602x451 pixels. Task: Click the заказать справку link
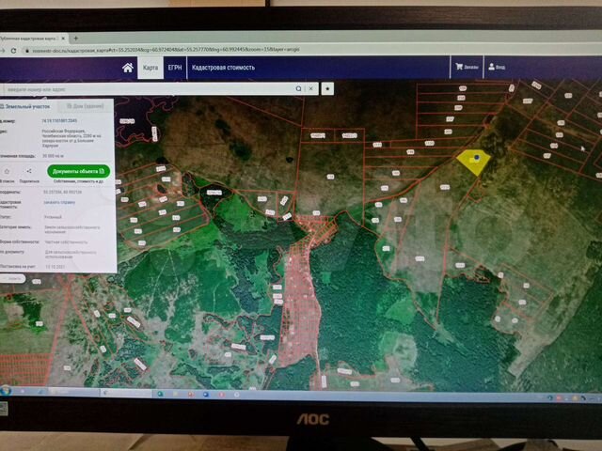[x=59, y=202]
